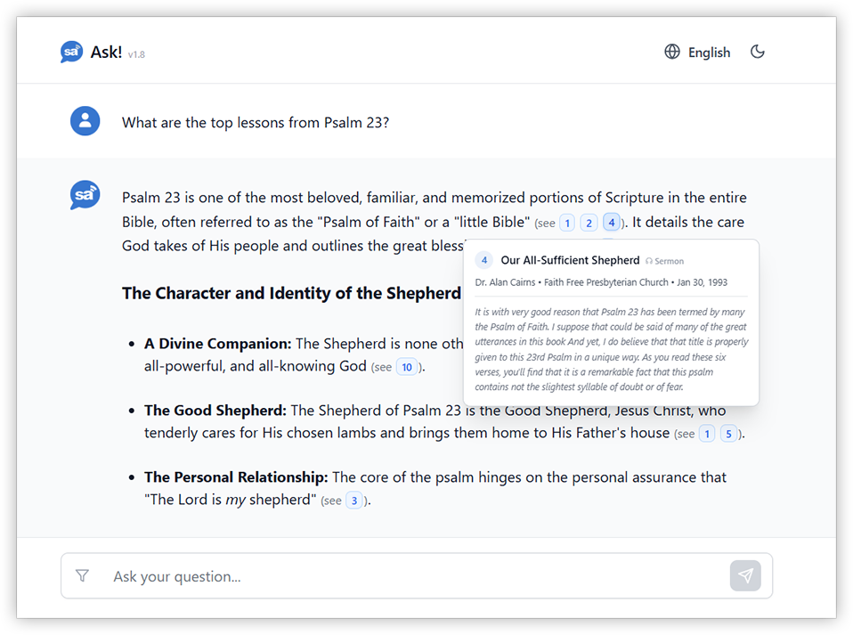Open citation 1 after Father's house
Viewport: 853px width, 635px height.
707,434
